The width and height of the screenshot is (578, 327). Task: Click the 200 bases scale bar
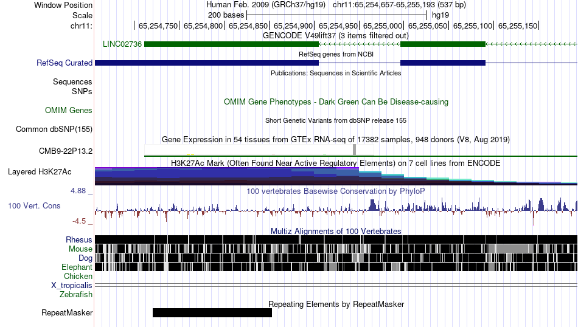[336, 15]
